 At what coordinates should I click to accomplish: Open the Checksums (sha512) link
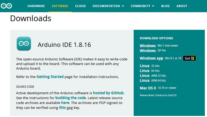point(166,95)
